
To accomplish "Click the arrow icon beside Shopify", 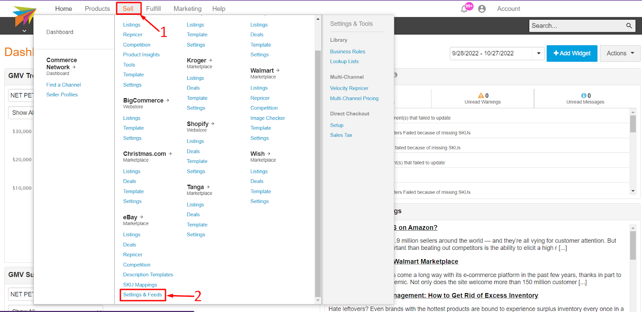I will [x=212, y=124].
